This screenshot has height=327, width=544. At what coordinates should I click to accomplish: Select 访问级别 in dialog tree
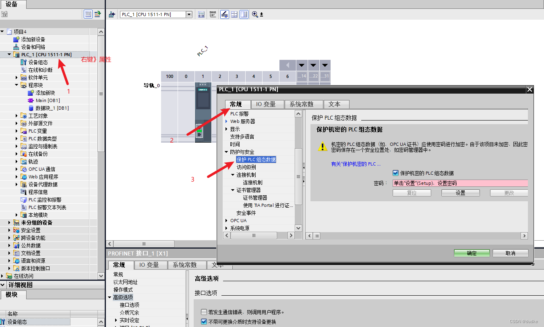pyautogui.click(x=246, y=167)
